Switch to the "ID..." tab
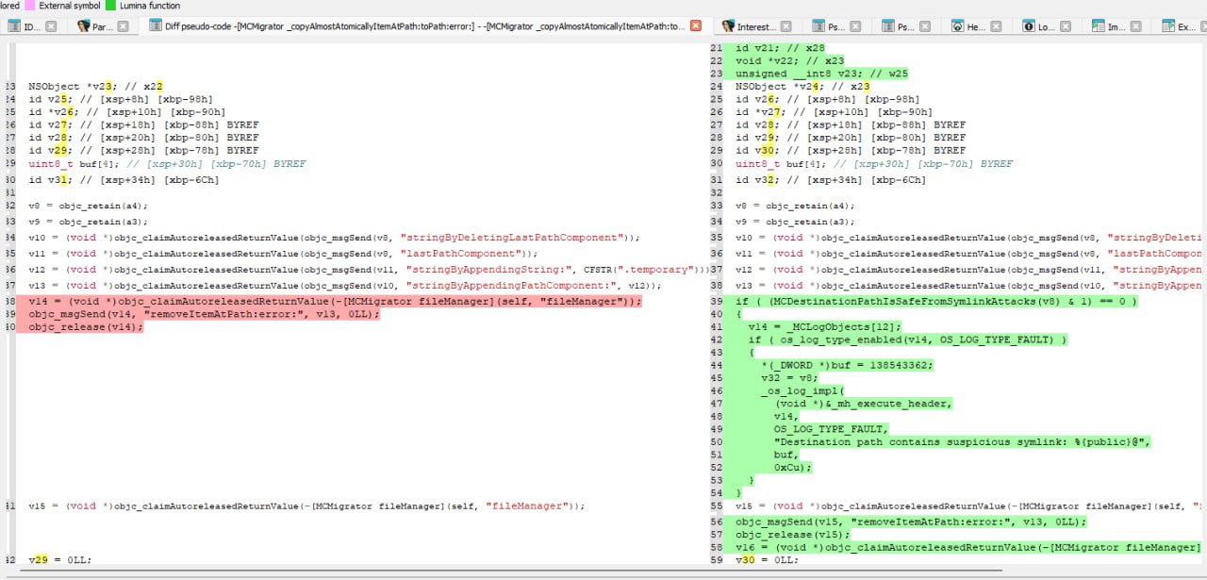Screen dimensions: 1207x580 click(31, 26)
